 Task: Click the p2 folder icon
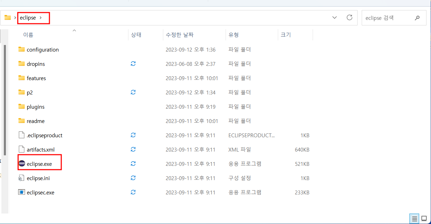coord(22,92)
